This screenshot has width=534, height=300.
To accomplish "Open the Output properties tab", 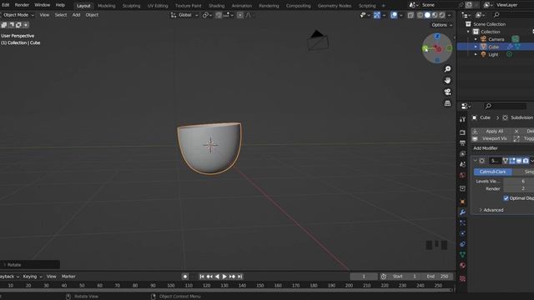I will 462,142.
